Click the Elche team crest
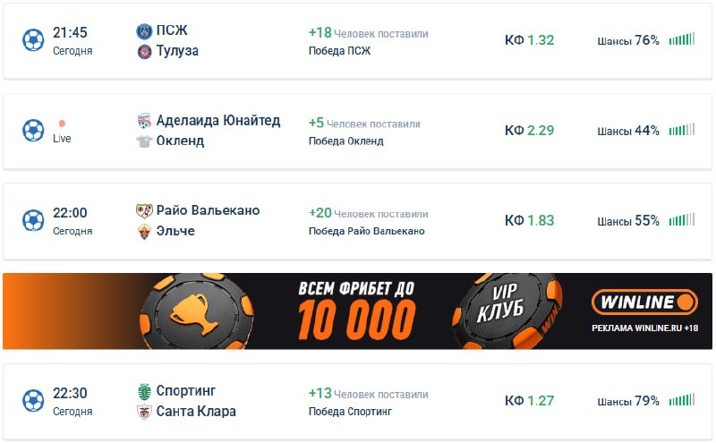This screenshot has height=443, width=716. (144, 231)
